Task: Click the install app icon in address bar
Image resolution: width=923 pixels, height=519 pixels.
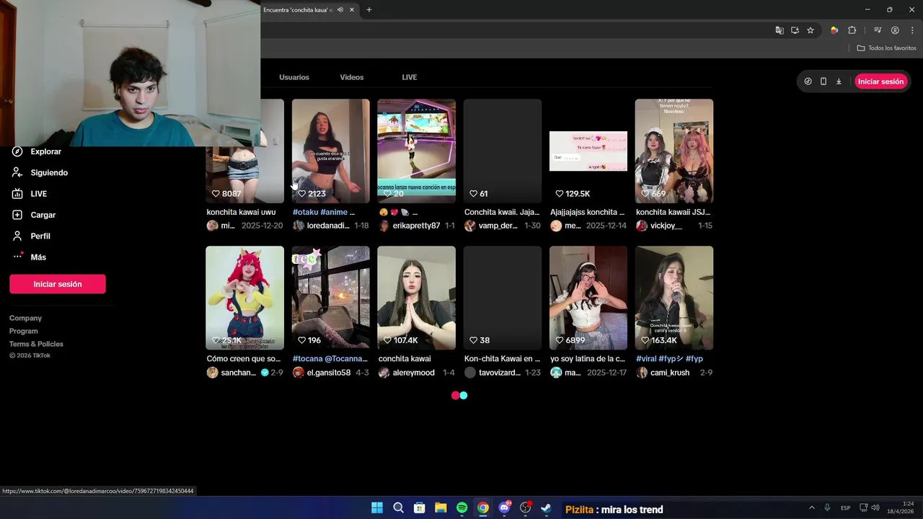Action: [x=795, y=30]
